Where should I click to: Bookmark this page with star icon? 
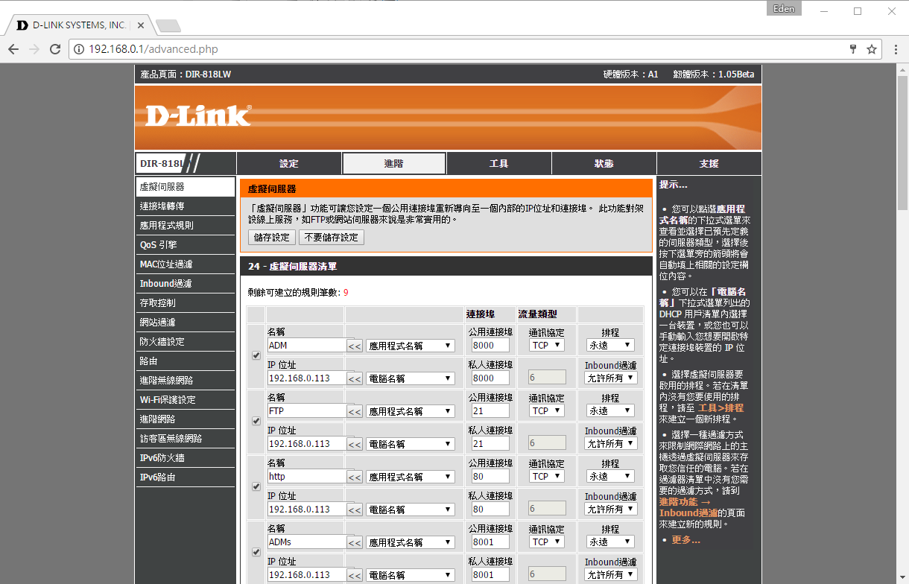pyautogui.click(x=872, y=49)
